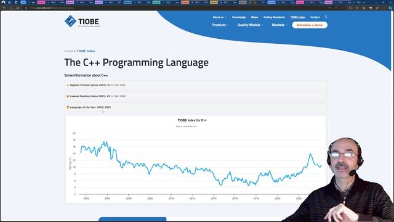Screen dimensions: 394x222
Task: Click the Highest Position info row
Action: (x=196, y=85)
